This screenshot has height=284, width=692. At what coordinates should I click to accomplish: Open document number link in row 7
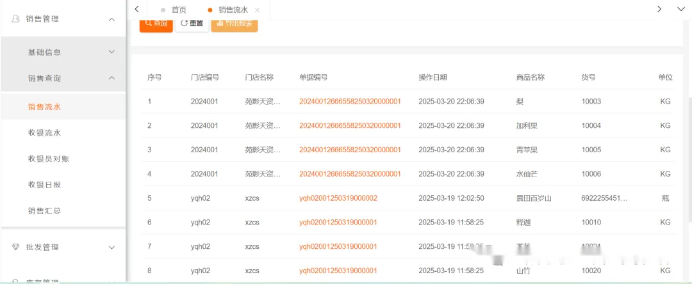pyautogui.click(x=338, y=246)
